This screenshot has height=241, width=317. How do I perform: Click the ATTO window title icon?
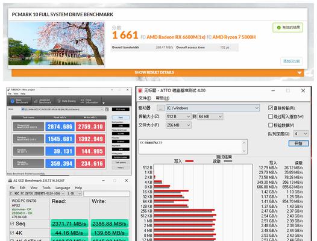tap(140, 90)
